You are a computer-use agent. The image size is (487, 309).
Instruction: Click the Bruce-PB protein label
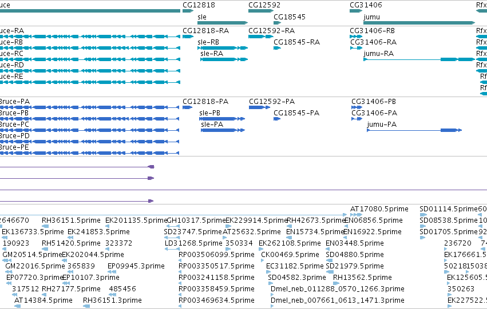tap(14, 113)
